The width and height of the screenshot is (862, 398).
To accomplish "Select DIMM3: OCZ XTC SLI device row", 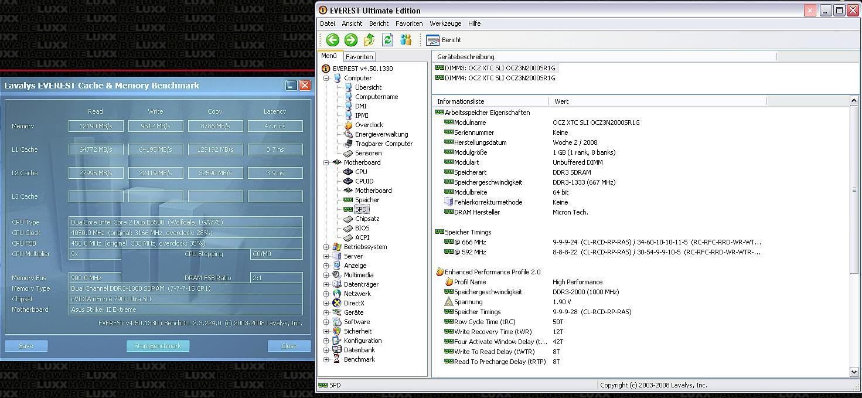I will pos(495,68).
